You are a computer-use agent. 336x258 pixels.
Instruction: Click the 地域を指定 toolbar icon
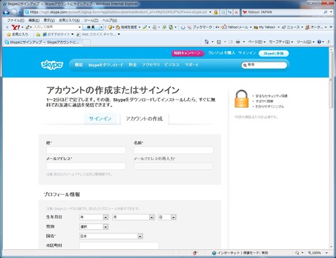(x=118, y=28)
